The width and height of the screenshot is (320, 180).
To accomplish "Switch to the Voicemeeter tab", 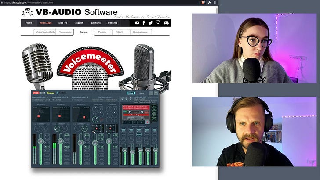I will click(x=65, y=32).
